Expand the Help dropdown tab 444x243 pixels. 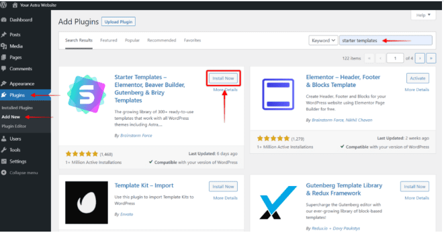point(423,15)
